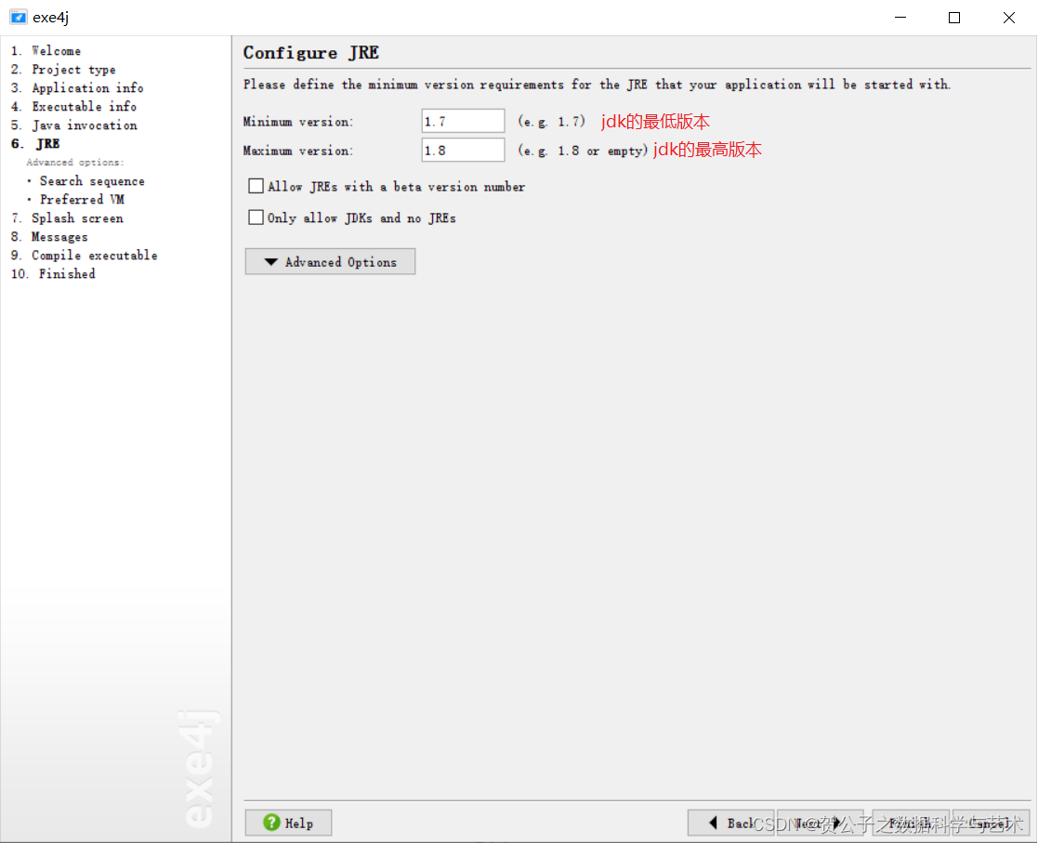
Task: Click the Minimum version input field
Action: pyautogui.click(x=463, y=121)
